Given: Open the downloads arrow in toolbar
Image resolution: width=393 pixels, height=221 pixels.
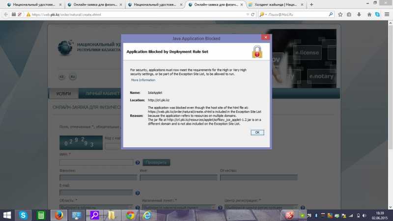Looking at the screenshot, I should (x=359, y=15).
